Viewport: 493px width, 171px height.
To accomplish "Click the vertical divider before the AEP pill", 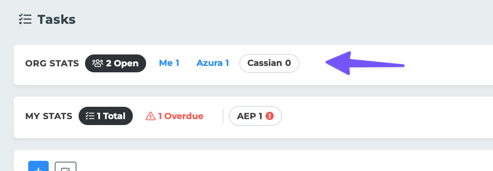I will point(223,116).
